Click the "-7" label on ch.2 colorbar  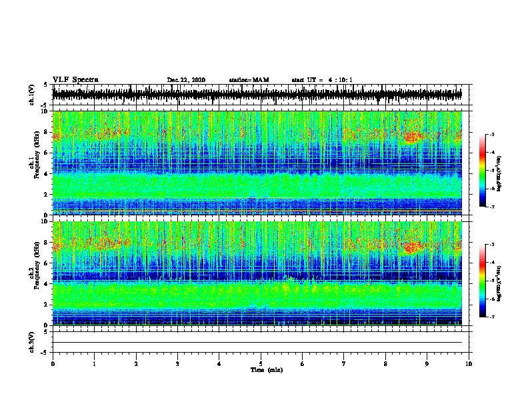click(x=491, y=317)
